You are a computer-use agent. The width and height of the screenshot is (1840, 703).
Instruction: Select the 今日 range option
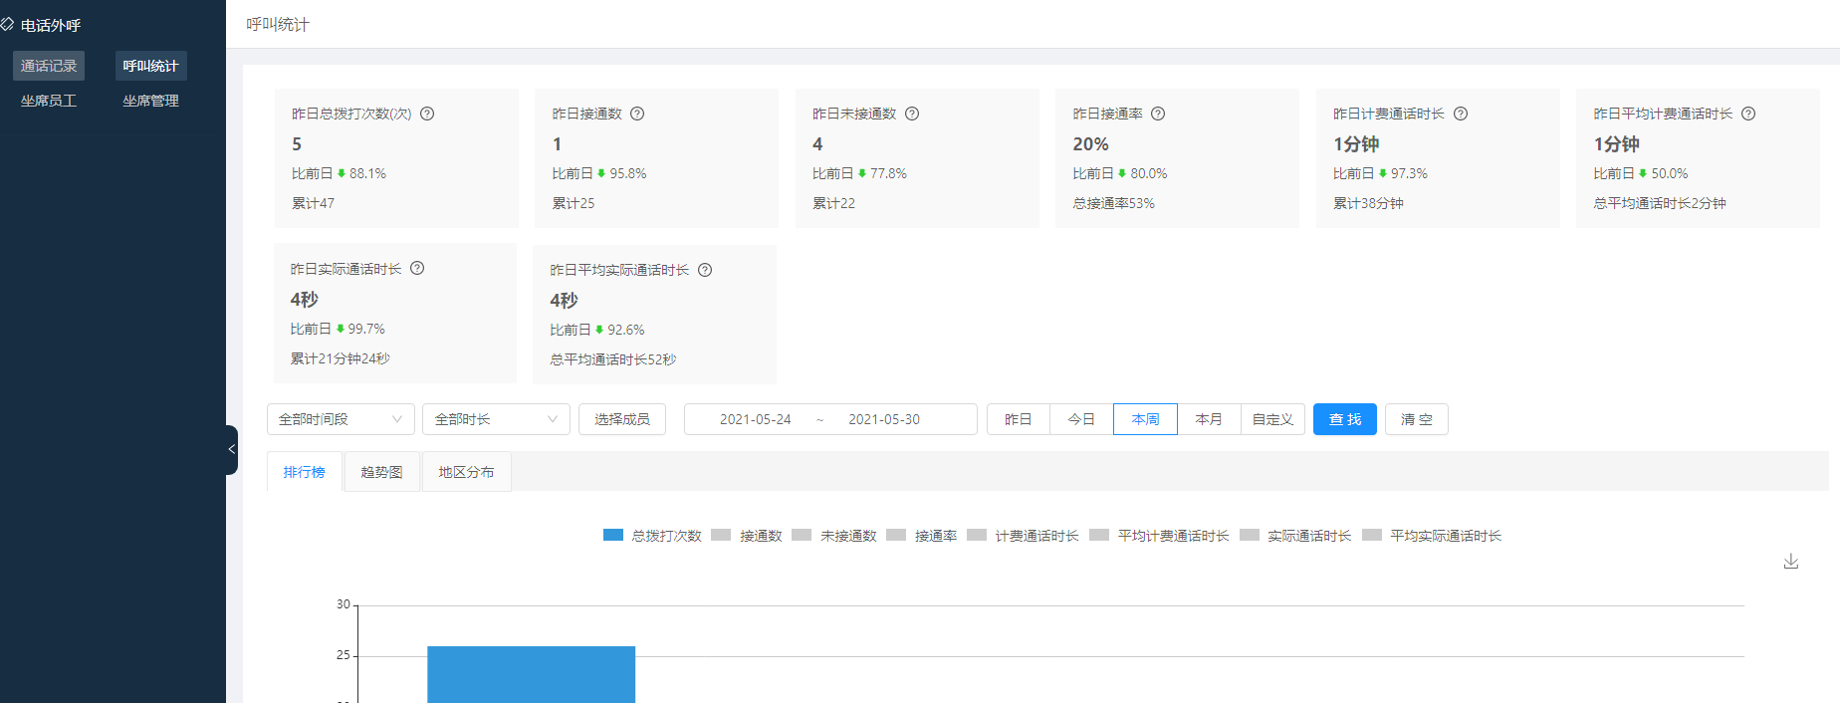click(1082, 419)
